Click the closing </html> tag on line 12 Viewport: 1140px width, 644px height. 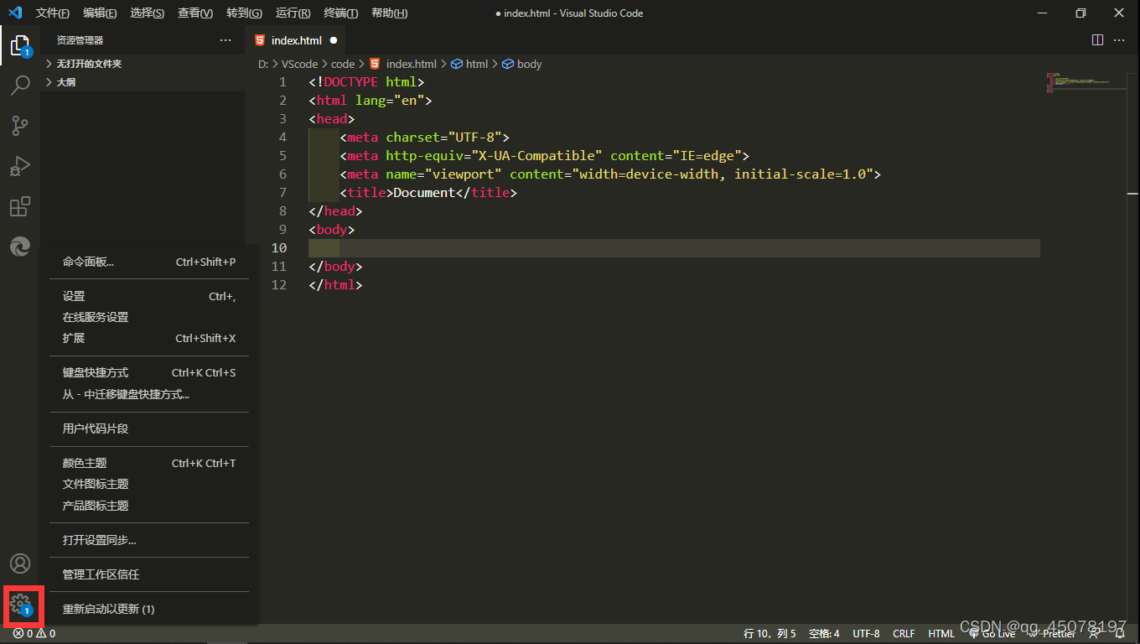(x=335, y=285)
